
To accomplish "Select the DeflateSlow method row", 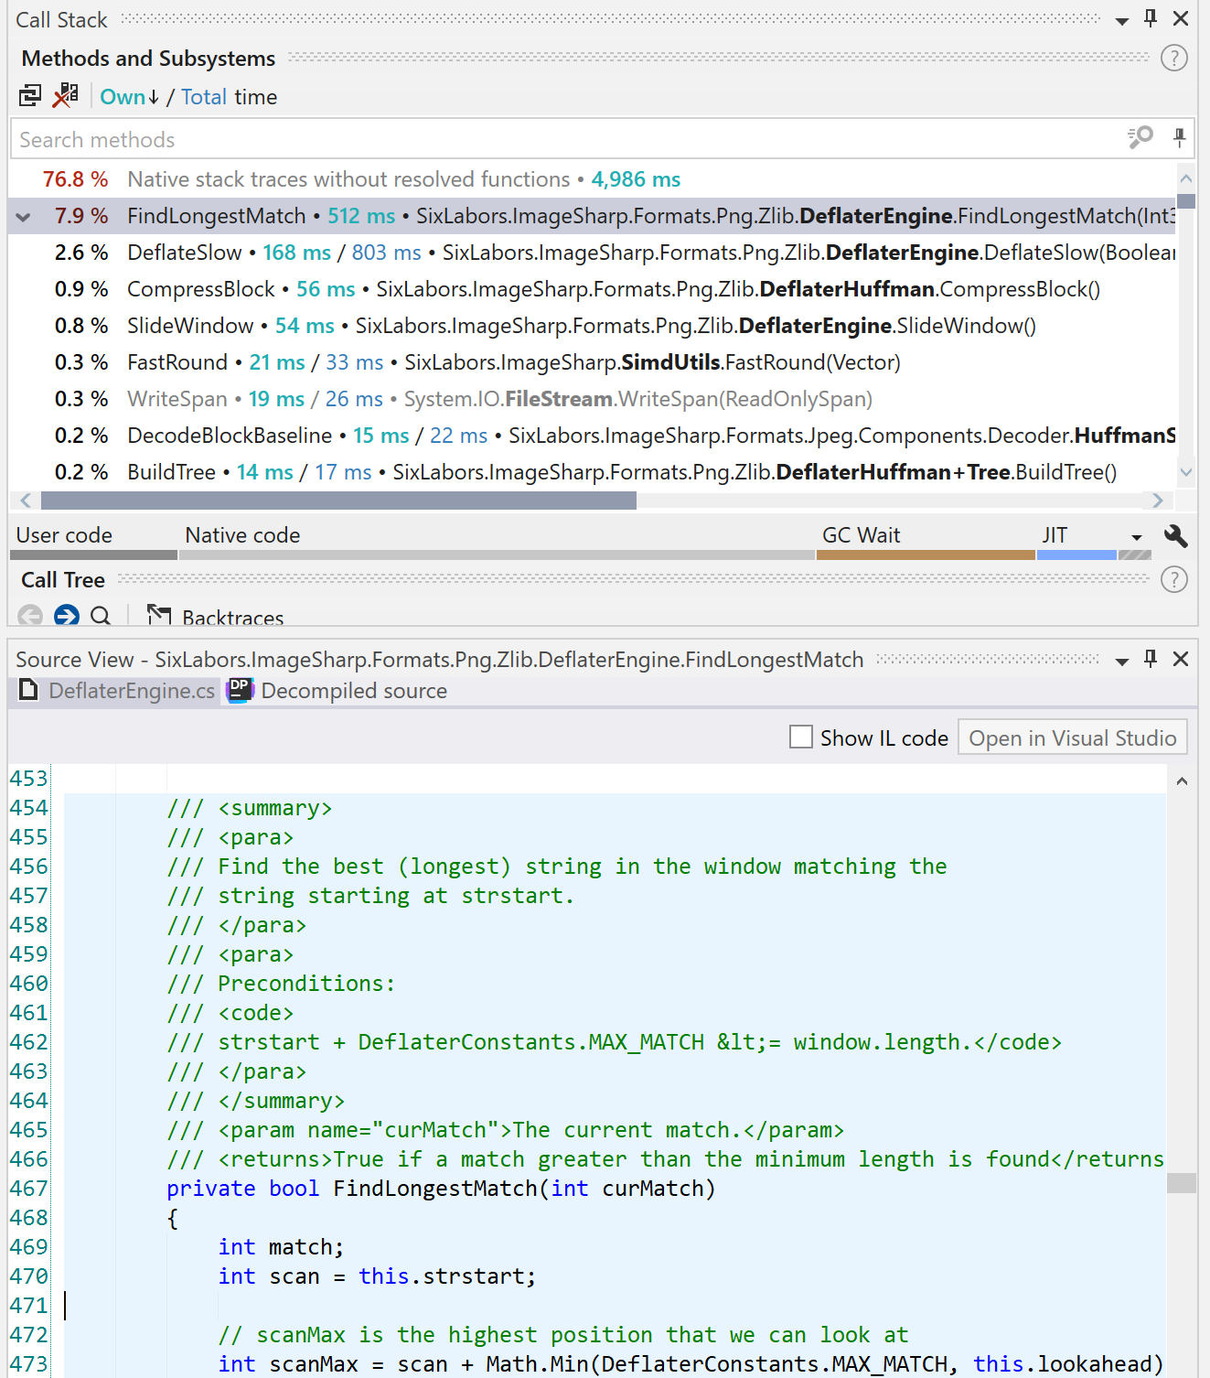I will coord(592,253).
